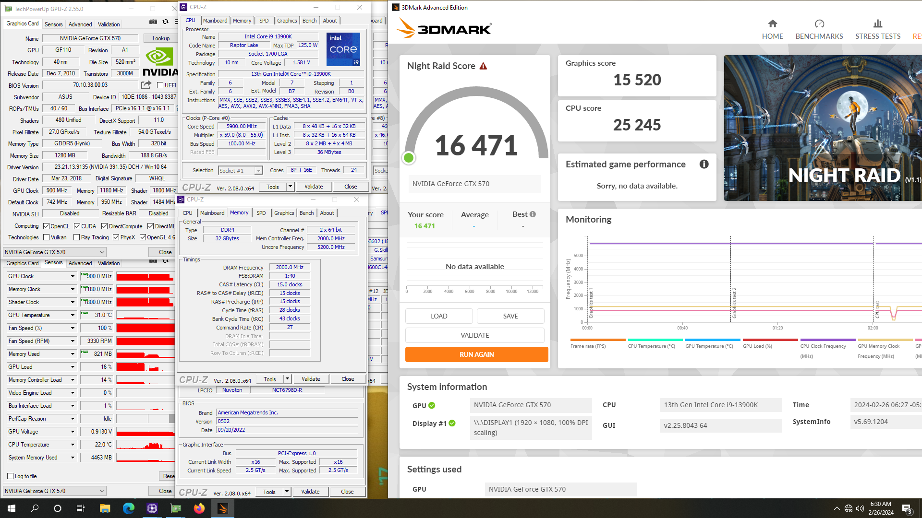Toggle the Vulkan checkbox
Screen dimensions: 922x518
click(x=46, y=237)
